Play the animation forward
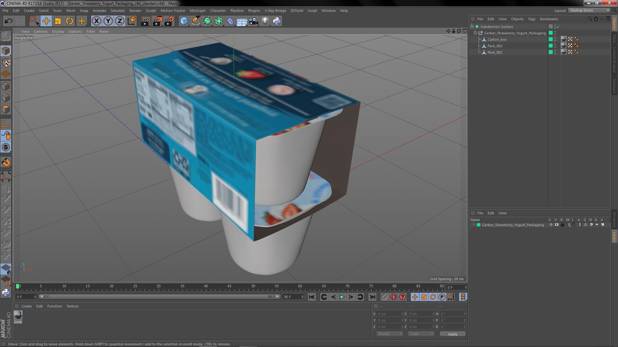Viewport: 618px width, 347px height. [342, 297]
